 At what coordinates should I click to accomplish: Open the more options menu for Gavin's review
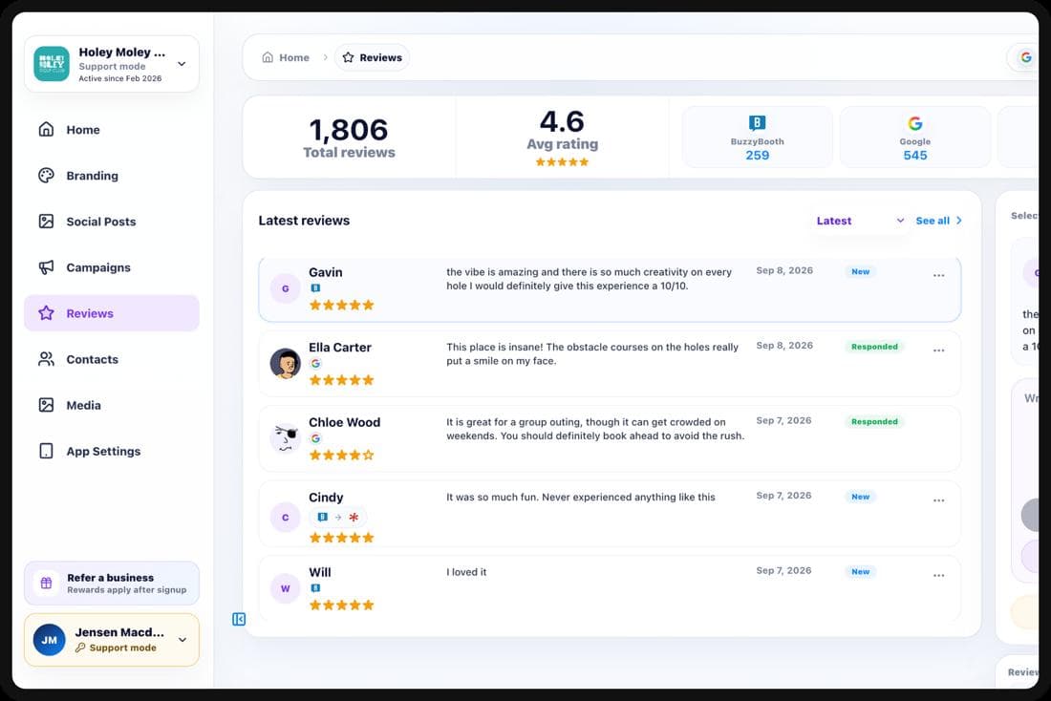tap(938, 275)
